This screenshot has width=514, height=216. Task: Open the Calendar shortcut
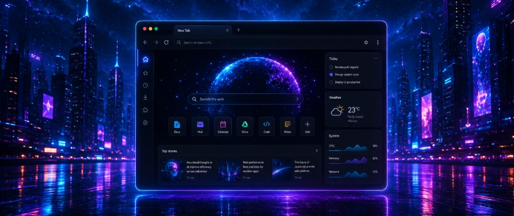pyautogui.click(x=223, y=126)
